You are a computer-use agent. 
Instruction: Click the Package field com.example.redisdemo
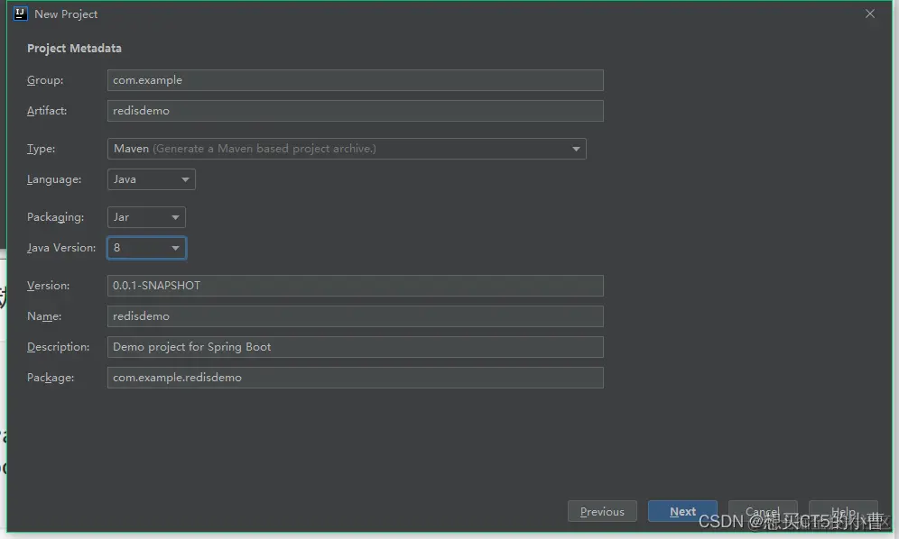click(x=355, y=378)
